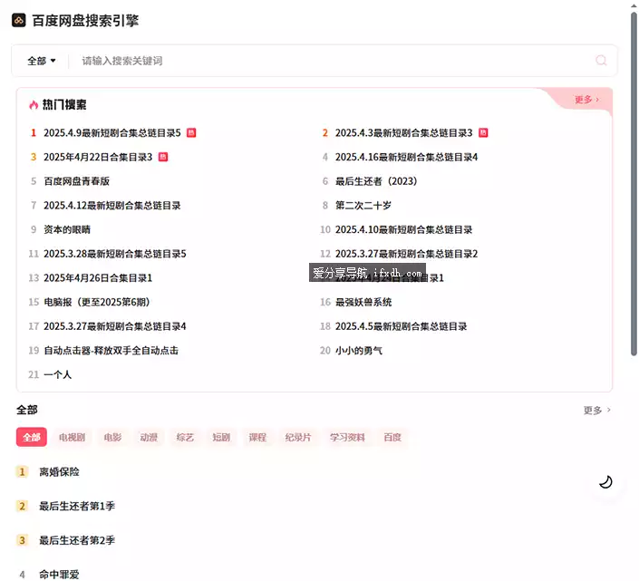Click the flame icon beside 热门搜索
This screenshot has width=639, height=581.
[x=34, y=105]
